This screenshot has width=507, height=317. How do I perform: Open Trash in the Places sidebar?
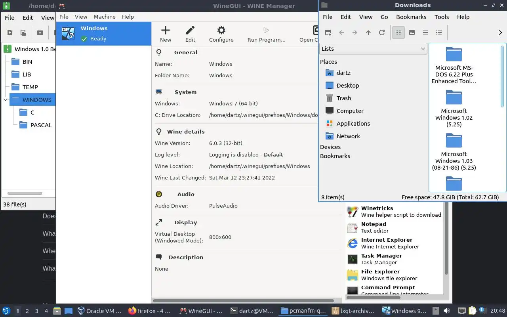click(x=344, y=98)
